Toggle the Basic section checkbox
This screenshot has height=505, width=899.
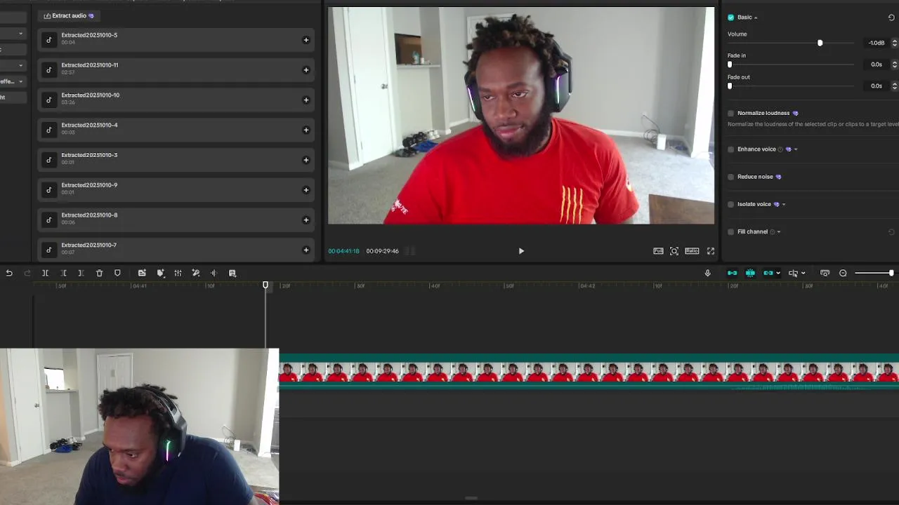click(x=730, y=18)
